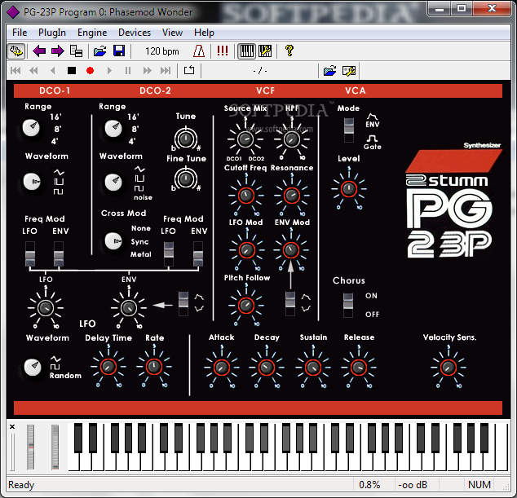Click the load bank folder icon
This screenshot has width=517, height=498.
pyautogui.click(x=100, y=51)
